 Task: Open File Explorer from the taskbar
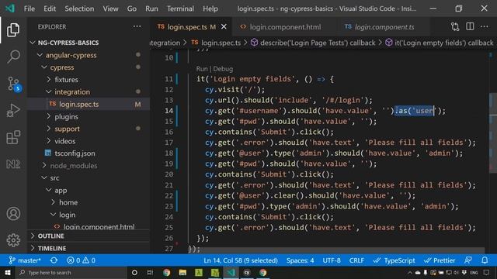[x=182, y=272]
